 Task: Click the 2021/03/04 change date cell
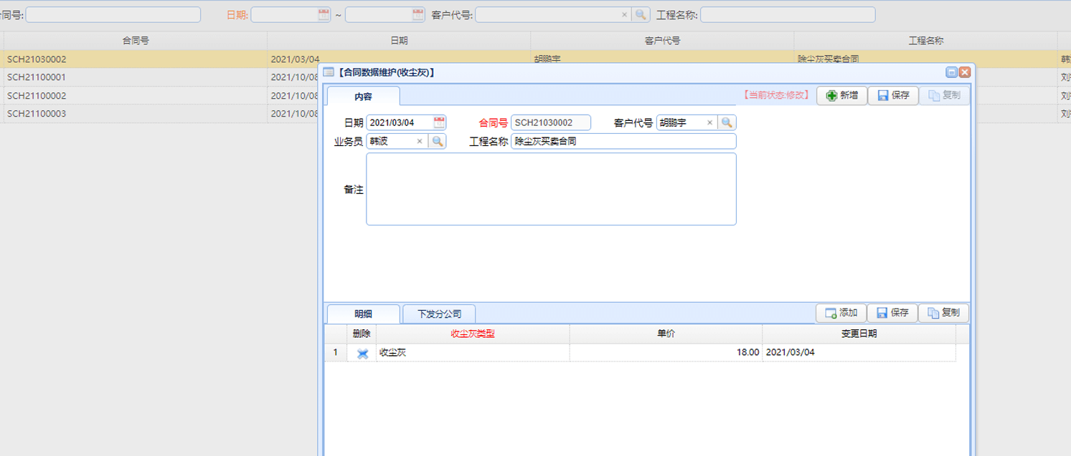tap(859, 352)
